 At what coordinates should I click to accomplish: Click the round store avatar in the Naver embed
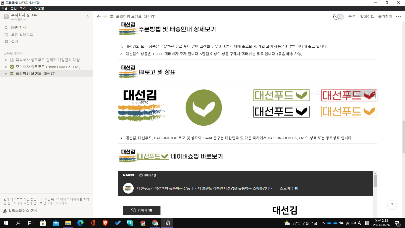click(x=128, y=188)
